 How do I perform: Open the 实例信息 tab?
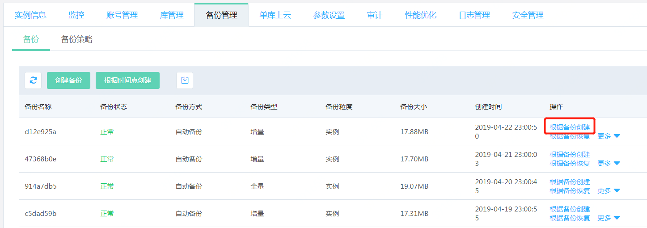(x=30, y=15)
